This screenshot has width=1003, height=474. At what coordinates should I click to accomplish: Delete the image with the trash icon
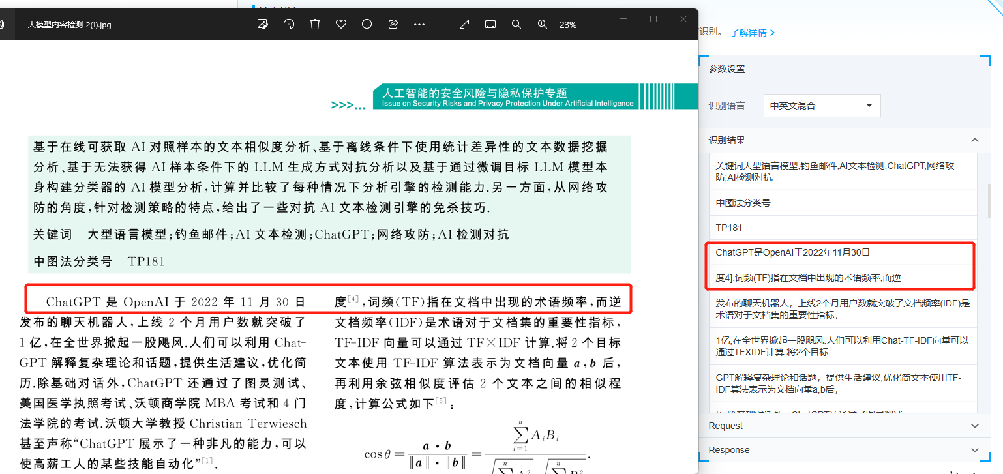315,24
